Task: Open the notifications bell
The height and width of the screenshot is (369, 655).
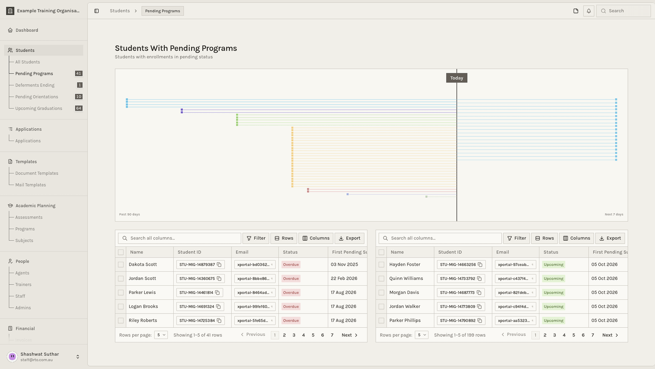Action: coord(589,11)
